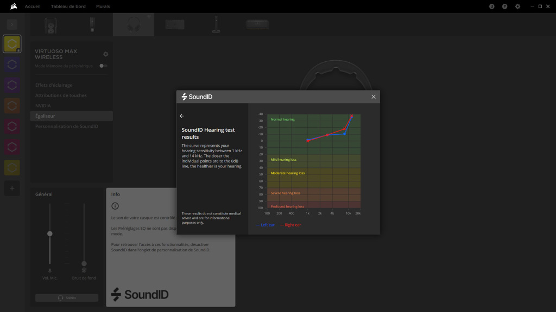Select the orange profile icon
The image size is (556, 312).
click(x=12, y=106)
